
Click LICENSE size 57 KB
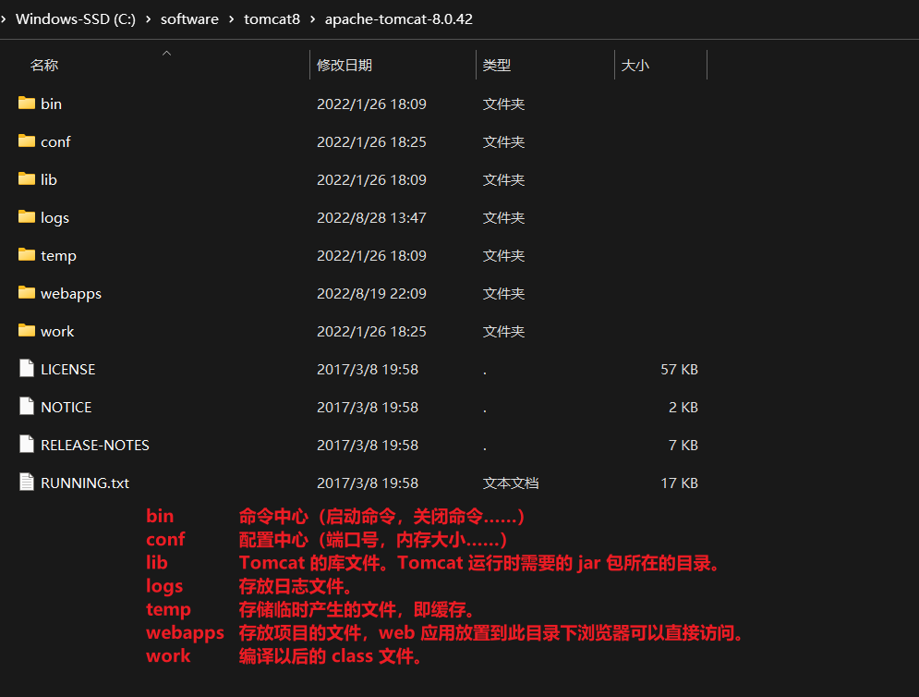point(679,369)
